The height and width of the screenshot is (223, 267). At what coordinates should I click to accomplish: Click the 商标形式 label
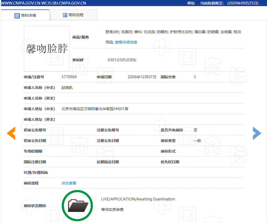click(168, 151)
